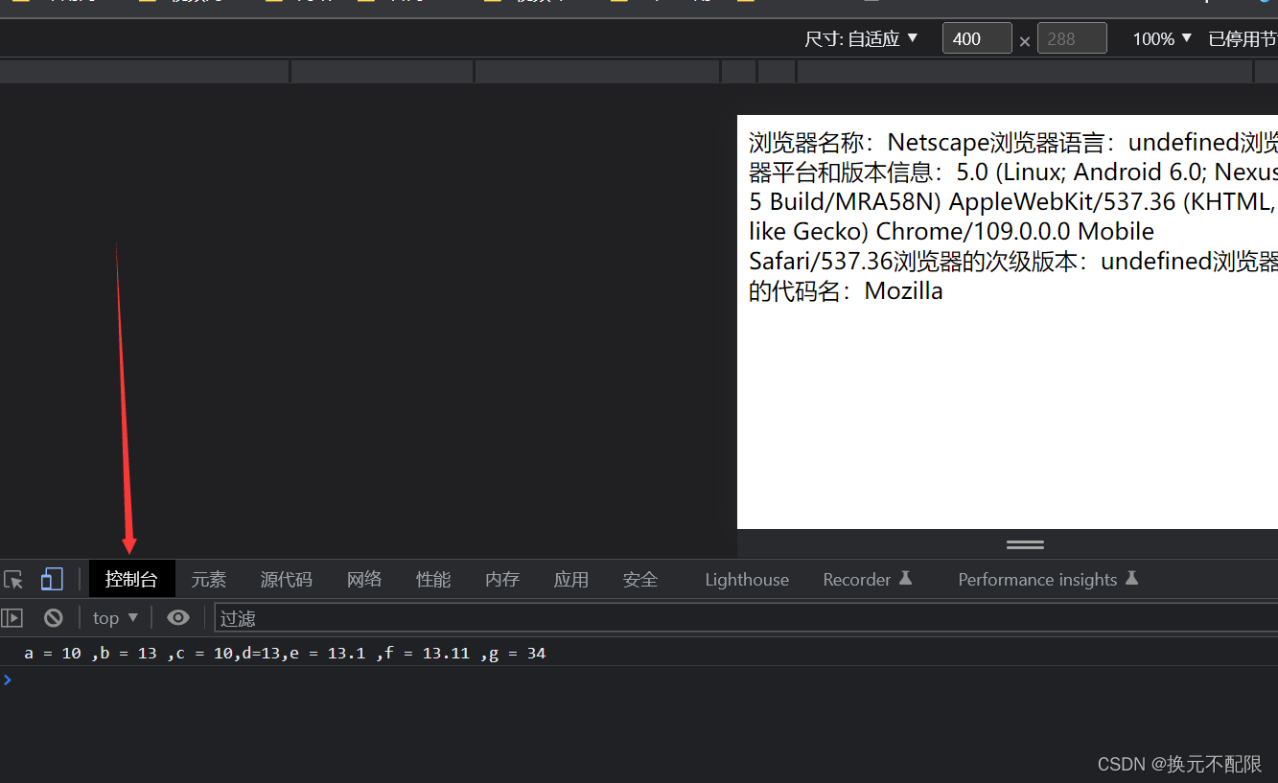
Task: Open the top frame context dropdown
Action: (114, 617)
